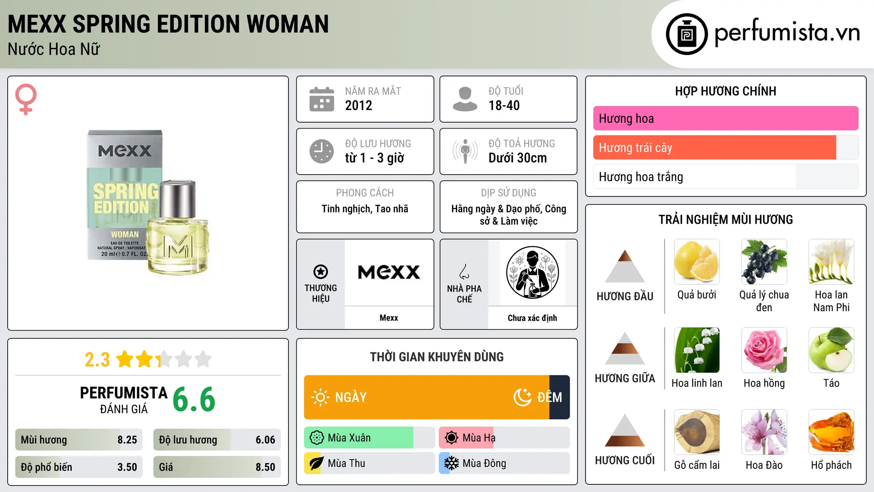Click the Mexx brand logo image

coord(389,272)
